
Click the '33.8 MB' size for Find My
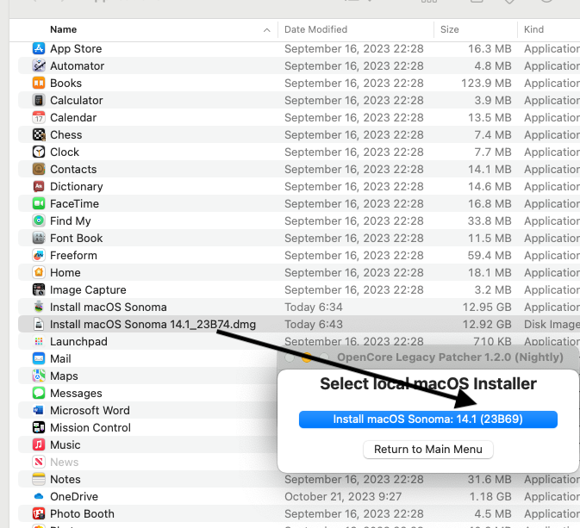[490, 221]
